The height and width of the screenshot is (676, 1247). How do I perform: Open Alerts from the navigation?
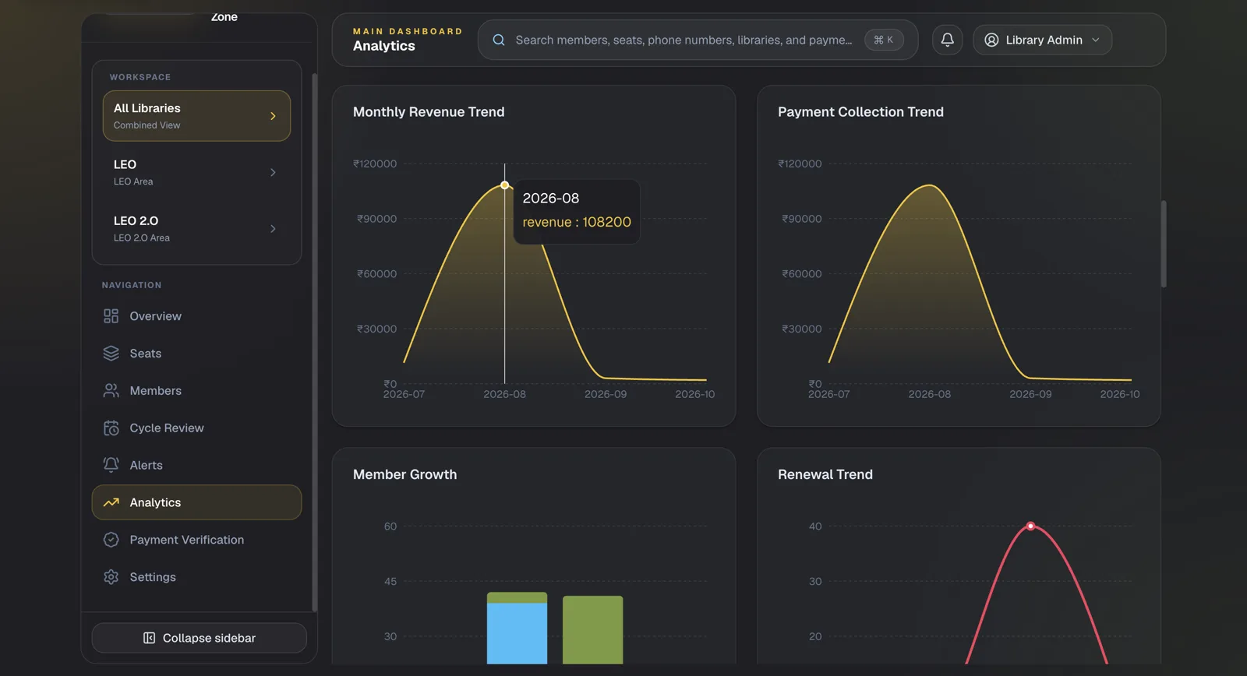196,465
